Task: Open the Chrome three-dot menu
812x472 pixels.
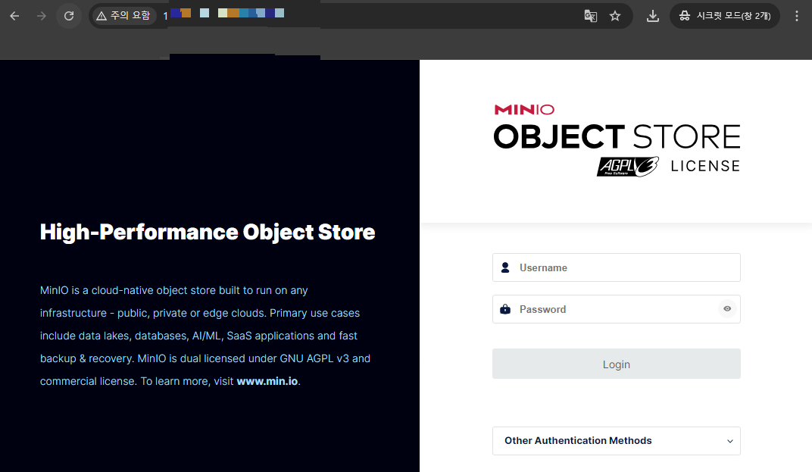Action: [x=796, y=16]
